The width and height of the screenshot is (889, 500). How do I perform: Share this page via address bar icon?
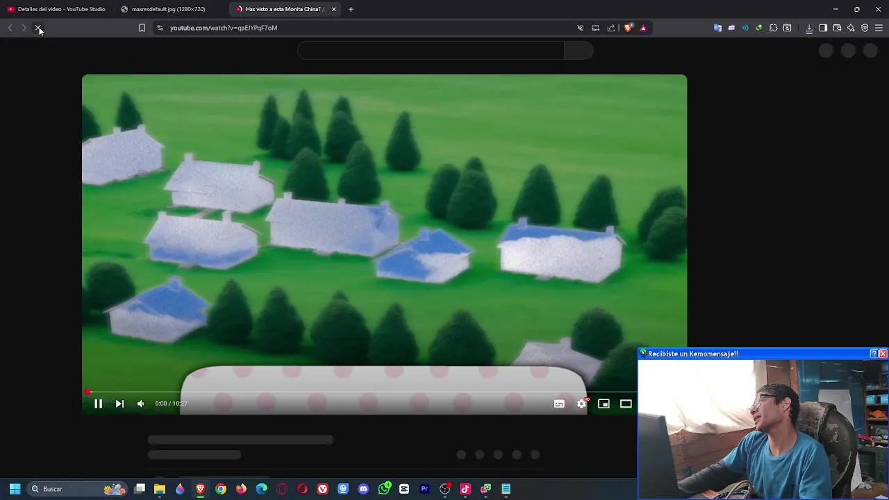611,28
